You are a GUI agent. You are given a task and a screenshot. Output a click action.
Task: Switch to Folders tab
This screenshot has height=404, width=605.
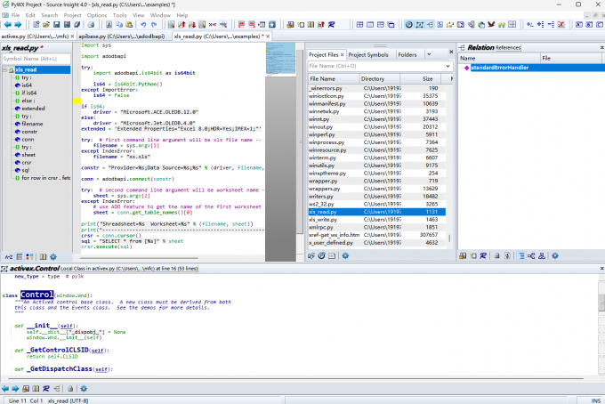tap(407, 55)
